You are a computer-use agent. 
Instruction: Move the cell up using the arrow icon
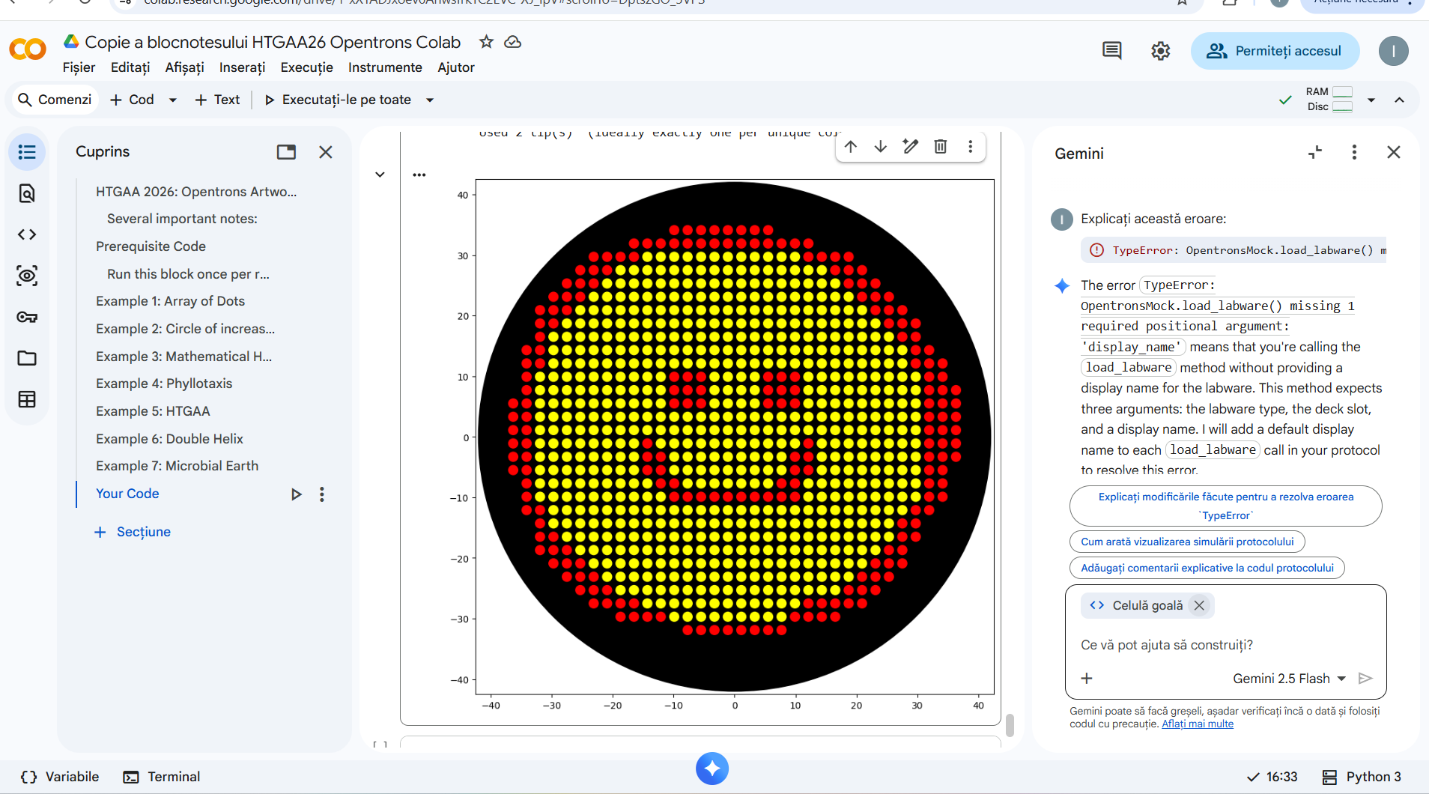(851, 147)
